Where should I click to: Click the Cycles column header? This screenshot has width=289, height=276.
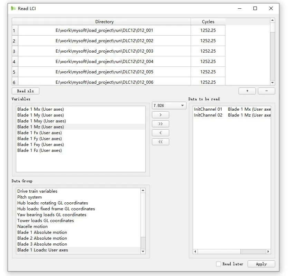(208, 21)
